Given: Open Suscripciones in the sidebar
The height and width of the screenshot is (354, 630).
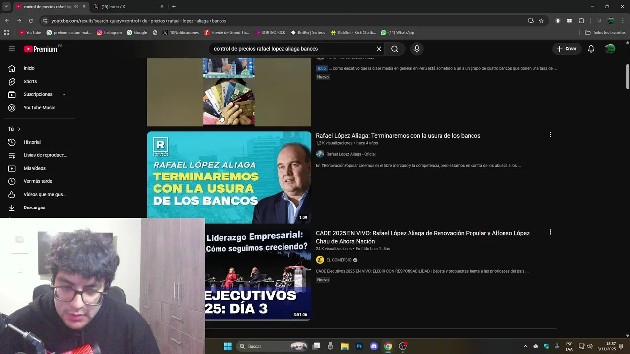Looking at the screenshot, I should tap(38, 94).
